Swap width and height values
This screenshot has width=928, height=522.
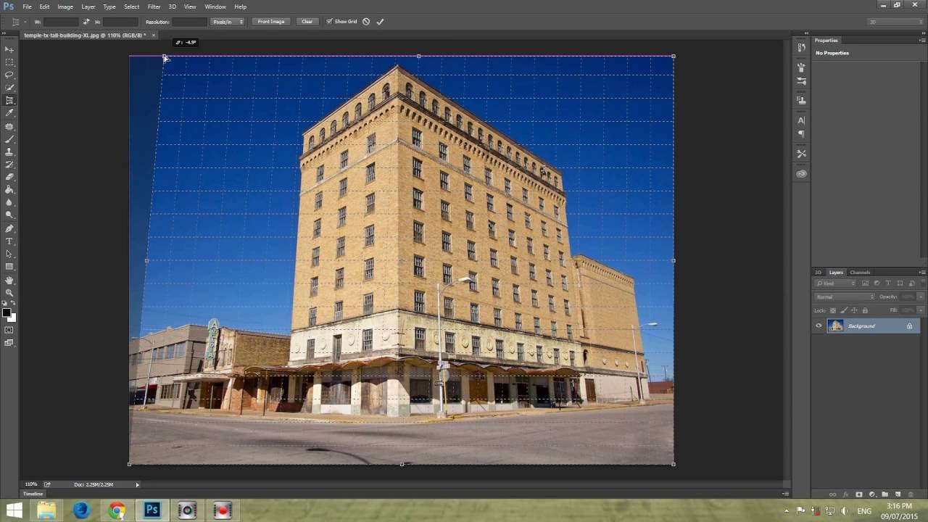[86, 22]
